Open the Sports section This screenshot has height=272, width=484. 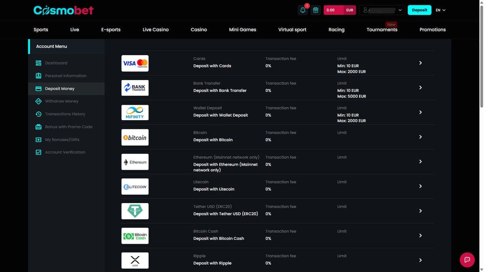[41, 29]
